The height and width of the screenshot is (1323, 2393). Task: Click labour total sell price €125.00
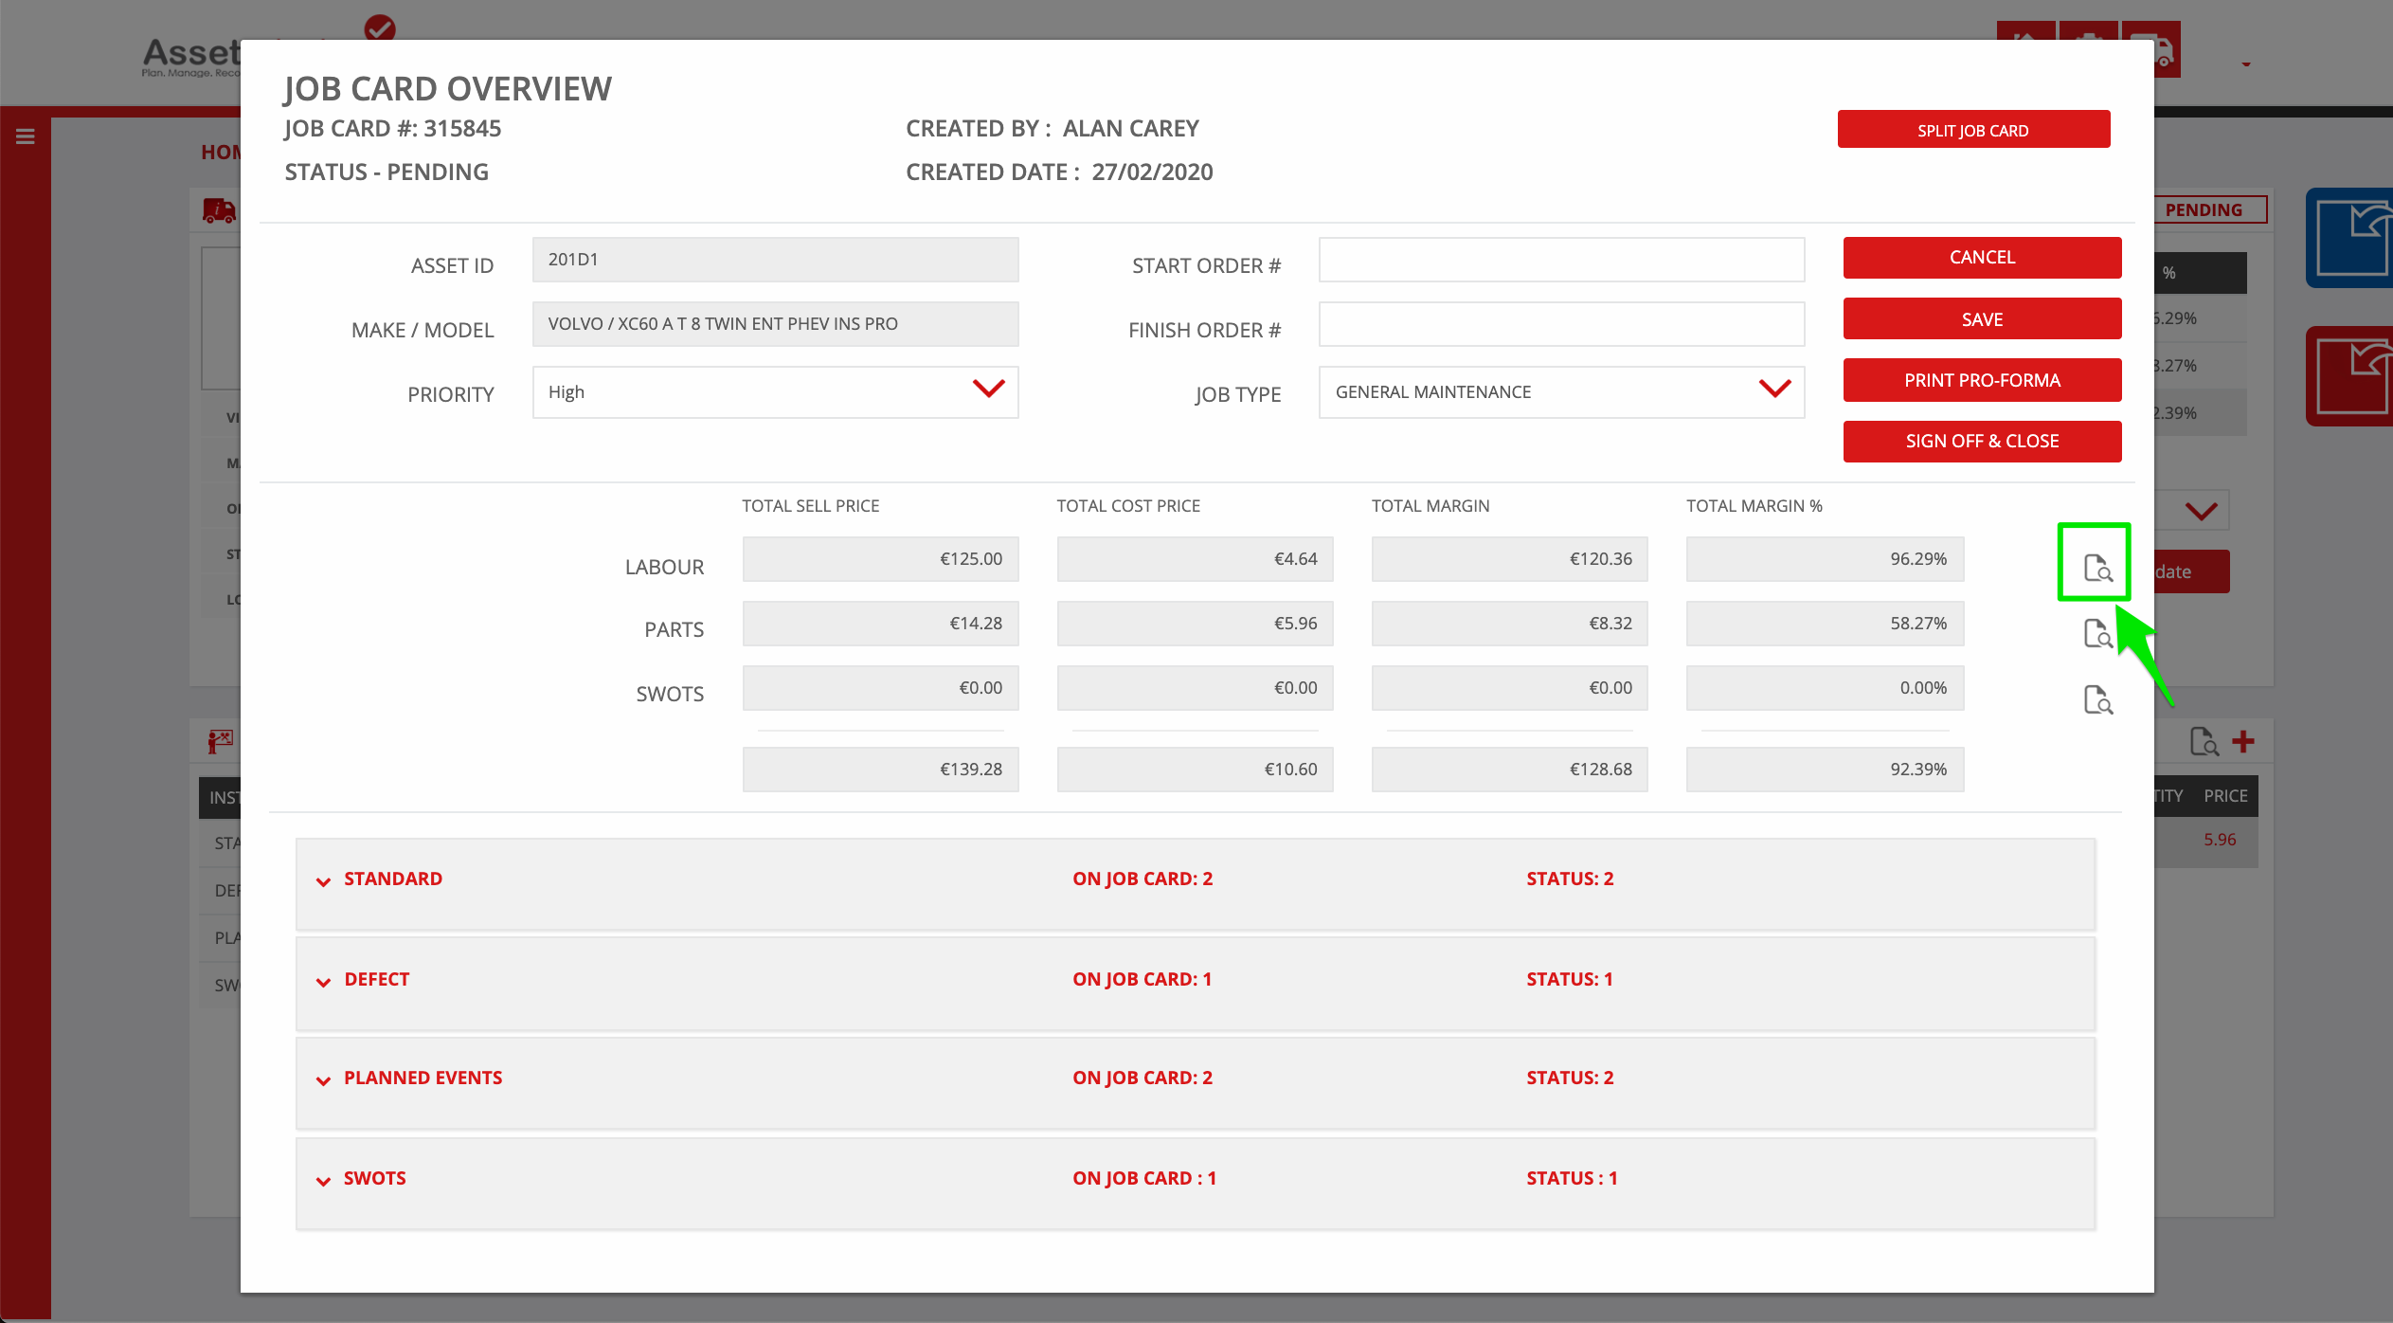(880, 558)
